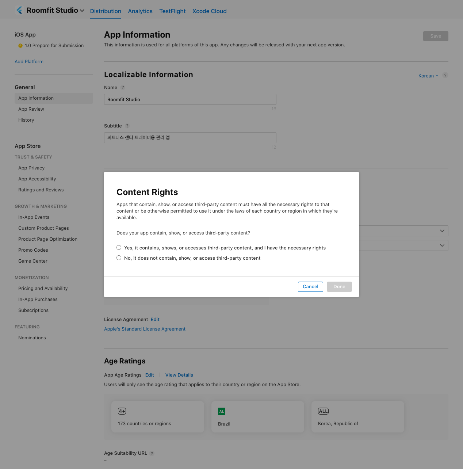
Task: Open the Korean localization dropdown
Action: point(428,76)
